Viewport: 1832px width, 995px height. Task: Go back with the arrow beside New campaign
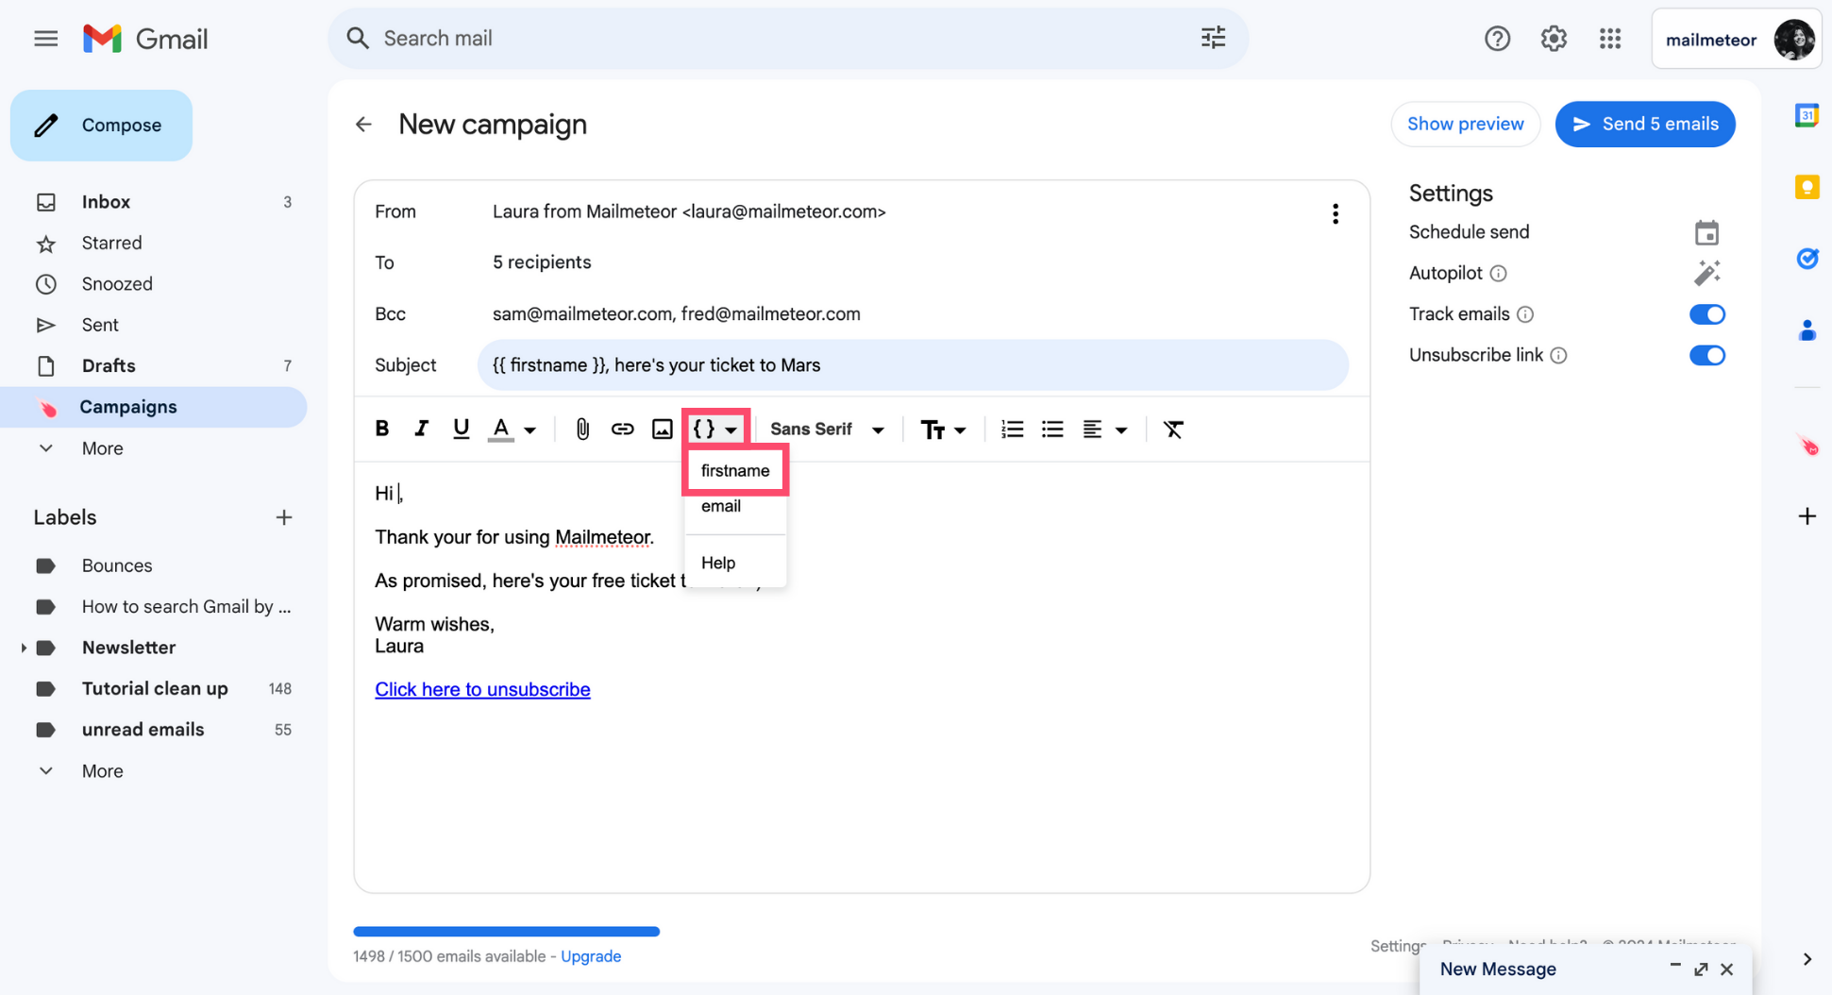(363, 124)
